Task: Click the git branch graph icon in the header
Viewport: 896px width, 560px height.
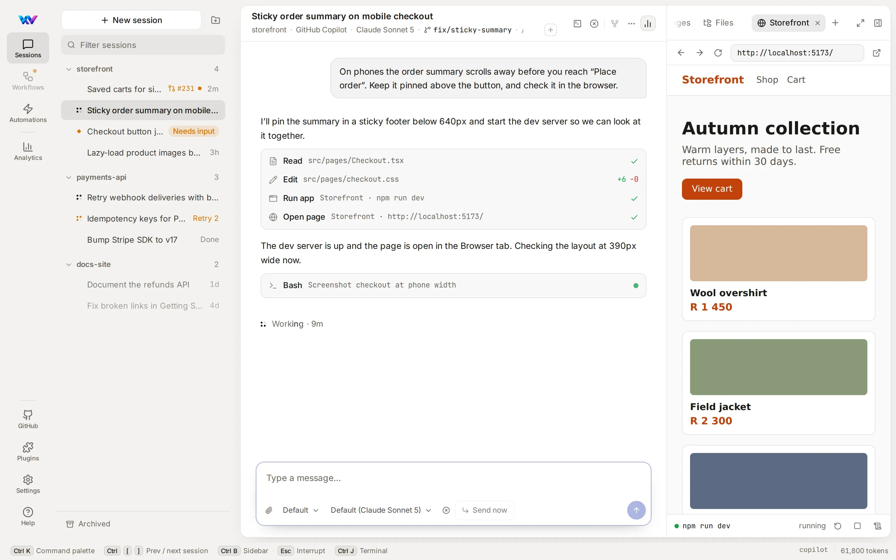Action: (x=615, y=24)
